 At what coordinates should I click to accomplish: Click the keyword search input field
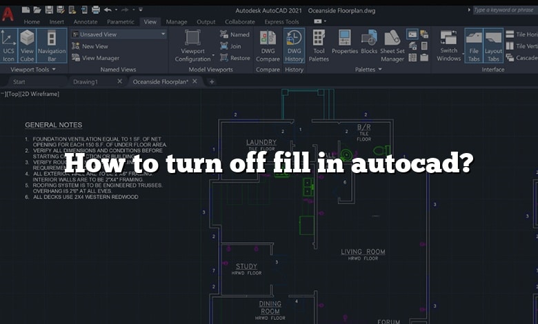coord(505,10)
